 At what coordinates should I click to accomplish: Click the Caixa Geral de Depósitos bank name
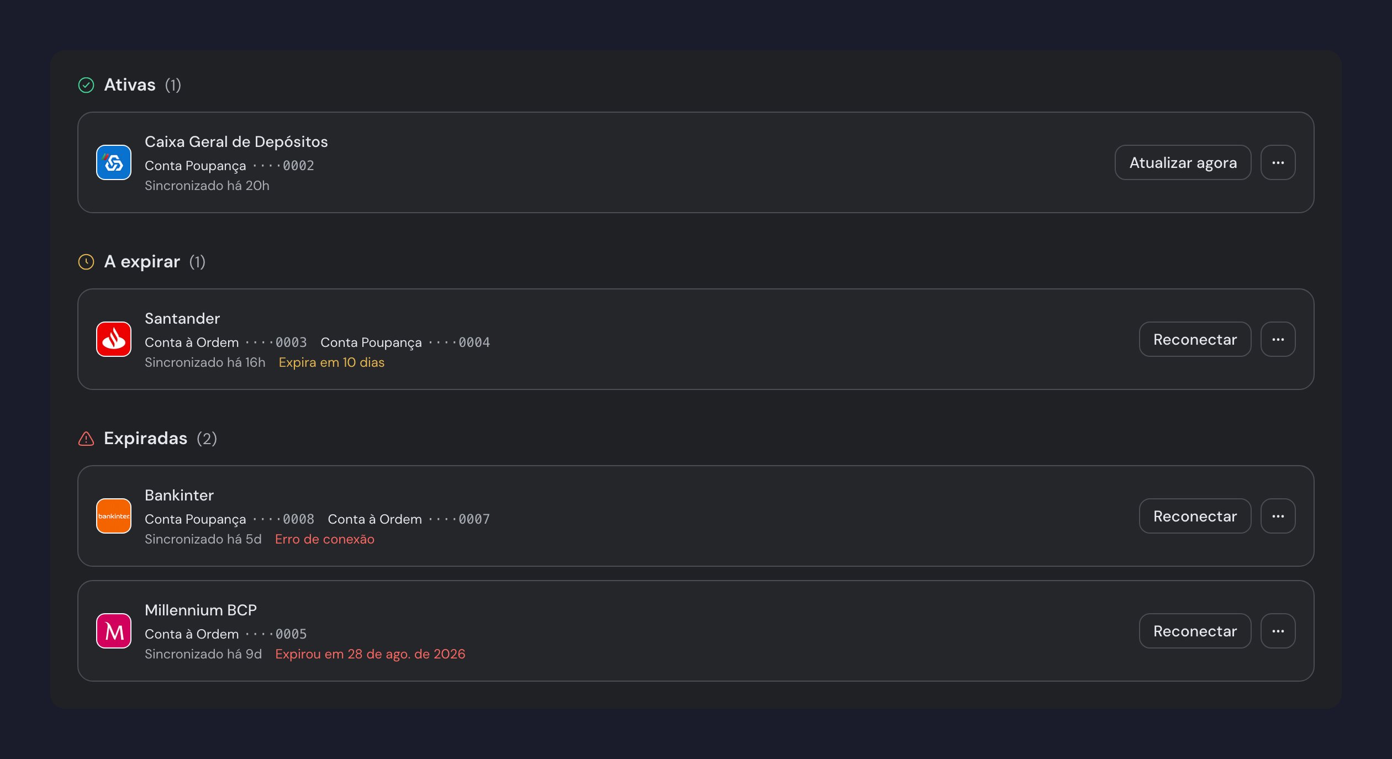pos(236,142)
